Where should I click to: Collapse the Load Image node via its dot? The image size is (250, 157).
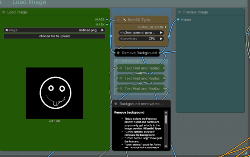click(3, 12)
